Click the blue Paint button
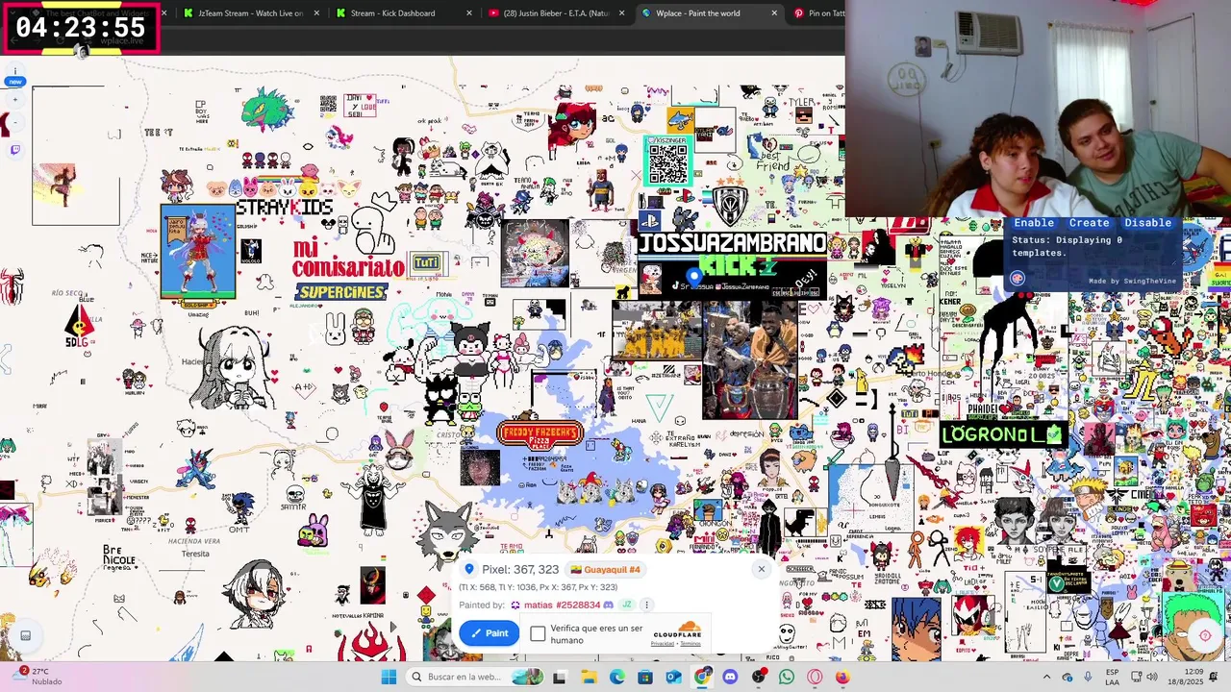Viewport: 1231px width, 692px height. (x=489, y=632)
